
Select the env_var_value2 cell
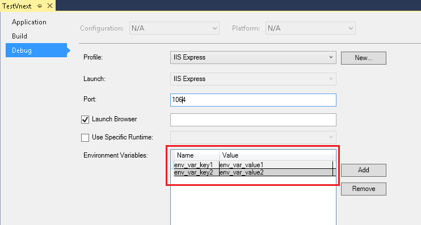tap(276, 172)
